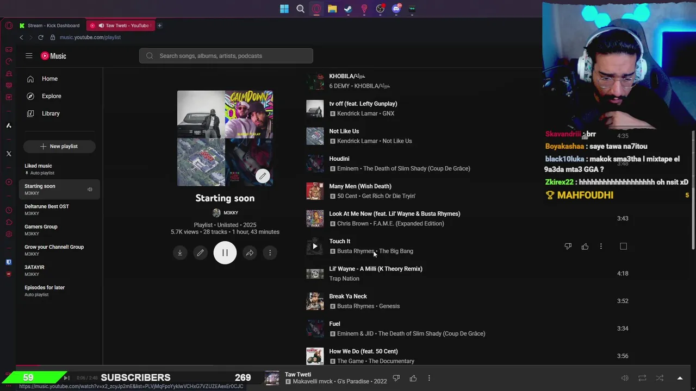Download the Starting soon playlist
Viewport: 696px width, 391px height.
point(180,253)
